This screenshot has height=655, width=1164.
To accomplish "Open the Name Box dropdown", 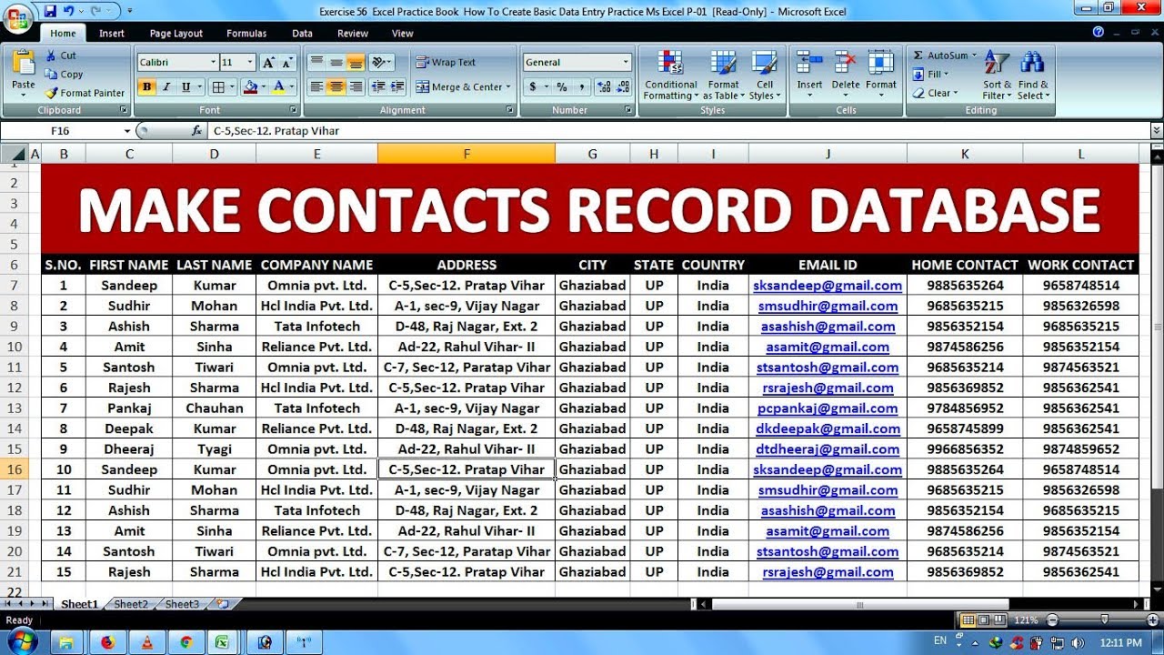I will [127, 131].
